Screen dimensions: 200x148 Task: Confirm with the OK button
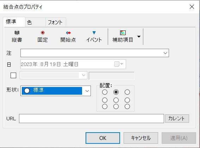pyautogui.click(x=103, y=138)
